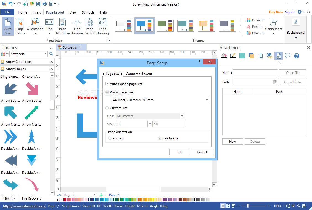The image size is (312, 210).
Task: Open the Page Size ribbon dropdown
Action: pos(20,26)
